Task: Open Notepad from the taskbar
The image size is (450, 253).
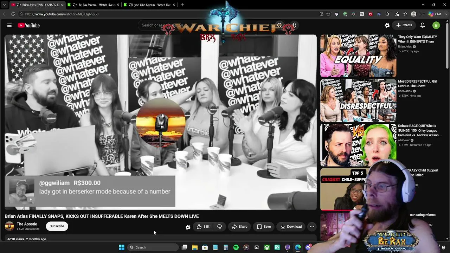Action: coord(215,247)
